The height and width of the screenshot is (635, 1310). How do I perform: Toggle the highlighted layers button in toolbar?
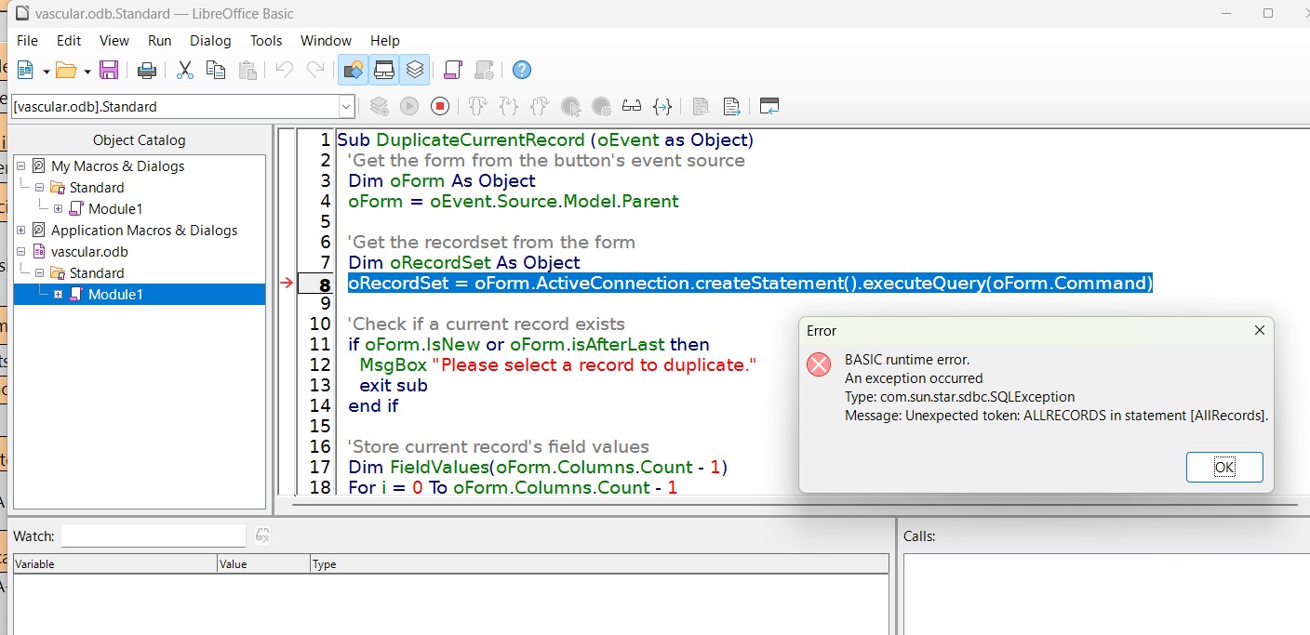click(415, 70)
